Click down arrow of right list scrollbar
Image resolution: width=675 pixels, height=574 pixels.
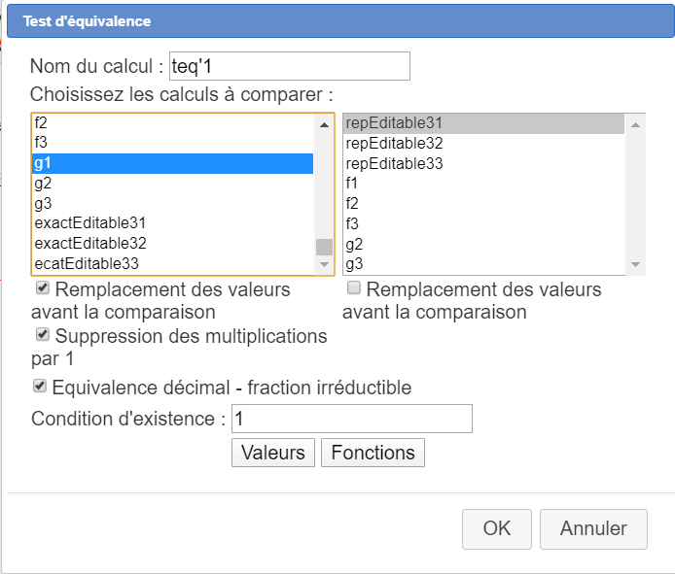pyautogui.click(x=636, y=264)
